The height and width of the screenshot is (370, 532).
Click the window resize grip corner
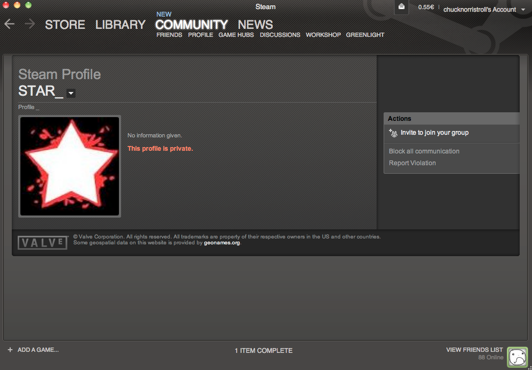point(529,367)
